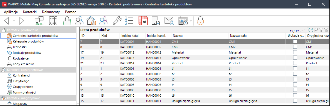
Task: Click the Kartoteki produktowe section header
Action: tap(38, 30)
